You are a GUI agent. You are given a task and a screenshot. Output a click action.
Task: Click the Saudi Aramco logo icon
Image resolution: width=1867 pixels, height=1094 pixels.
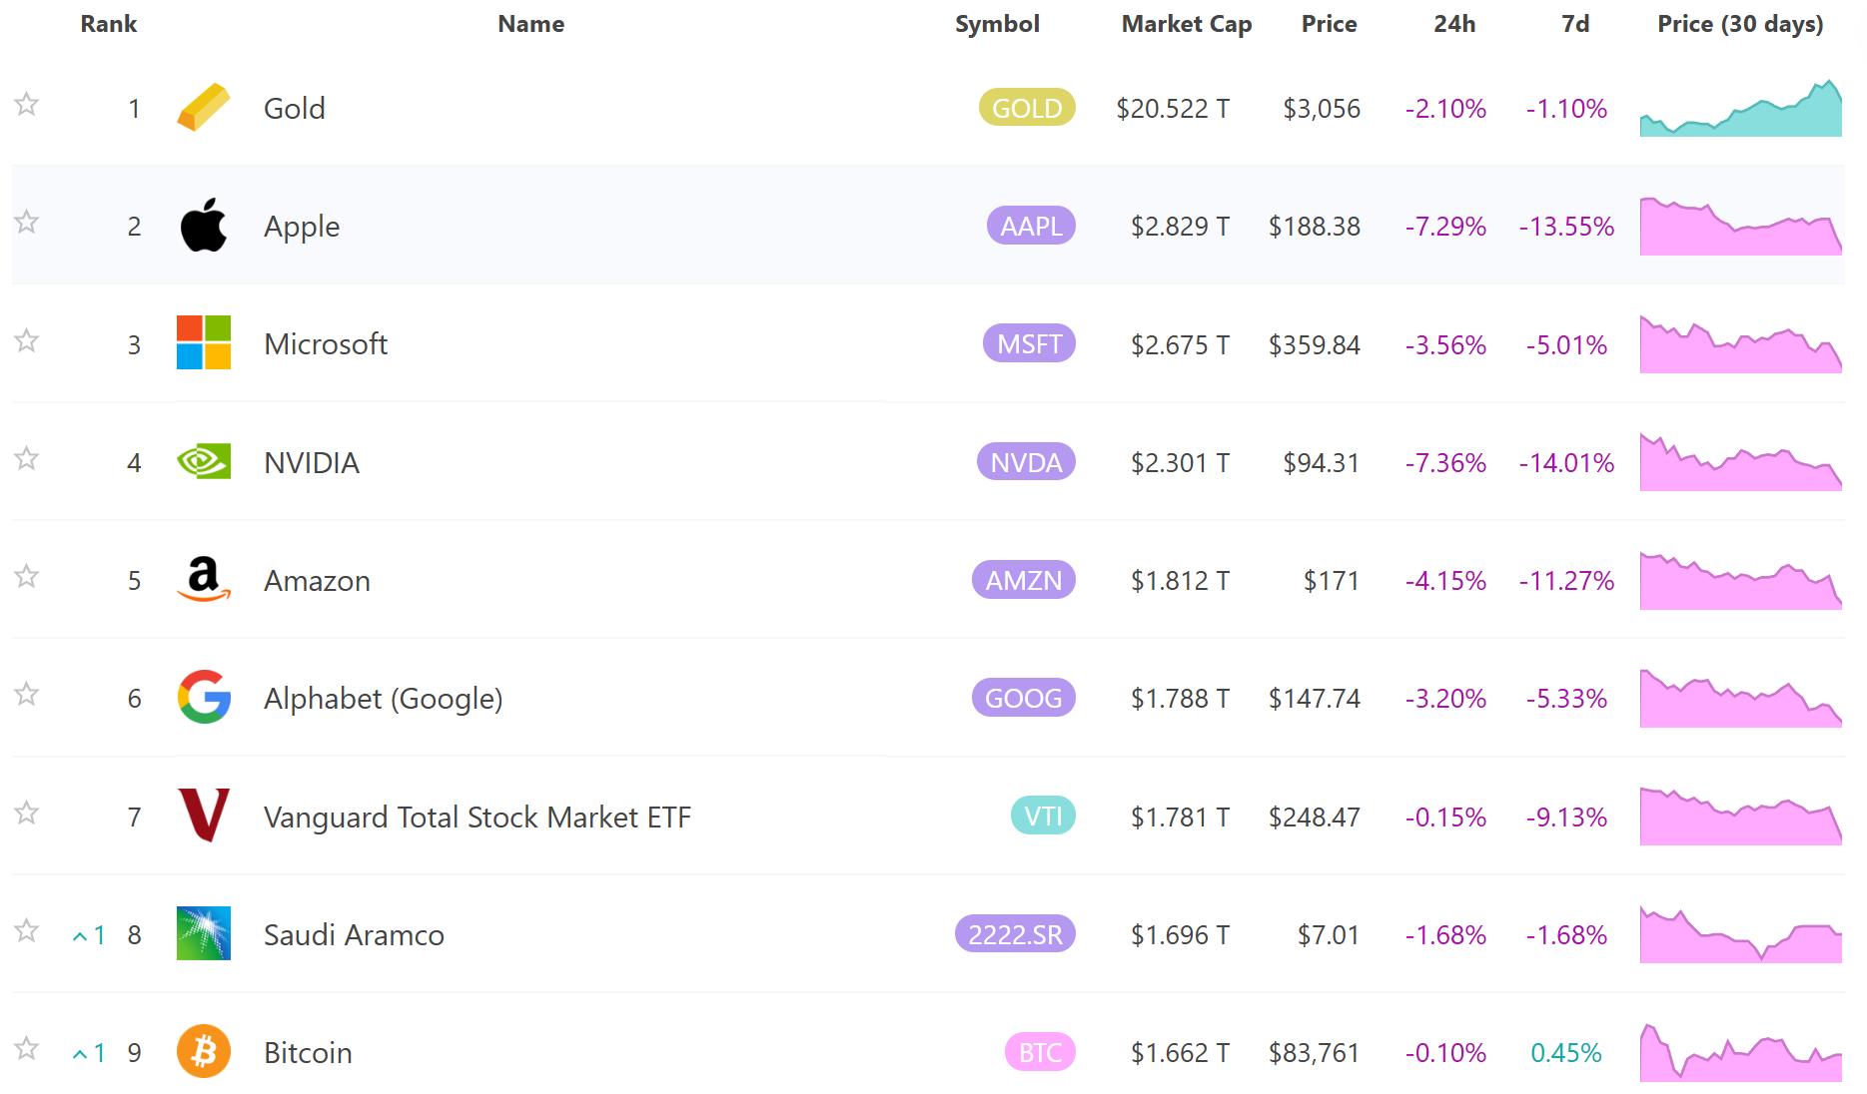204,933
